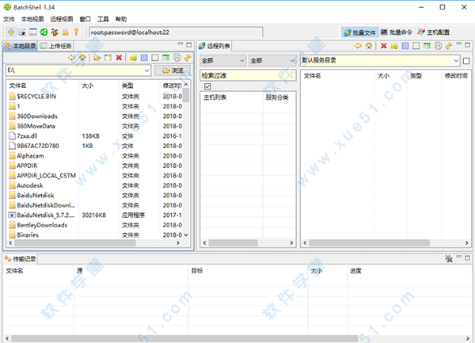Open the 默认服务目录 dropdown

click(x=456, y=61)
